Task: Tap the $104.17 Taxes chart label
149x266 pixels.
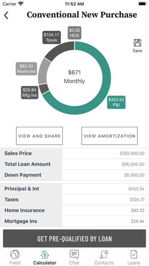Action: pos(51,37)
